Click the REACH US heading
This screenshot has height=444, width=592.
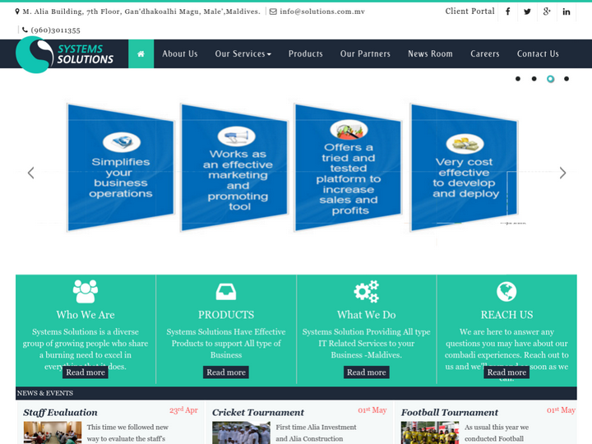pos(506,315)
